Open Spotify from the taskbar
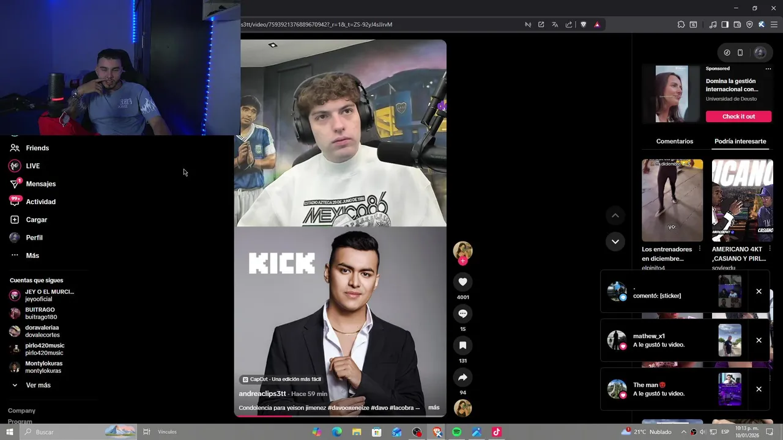The image size is (783, 440). click(x=456, y=432)
